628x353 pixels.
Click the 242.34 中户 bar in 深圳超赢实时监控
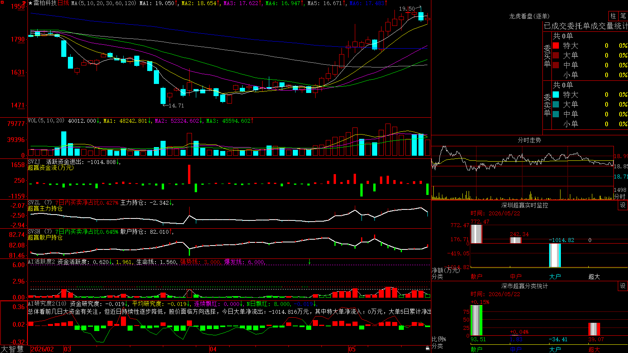(x=515, y=240)
